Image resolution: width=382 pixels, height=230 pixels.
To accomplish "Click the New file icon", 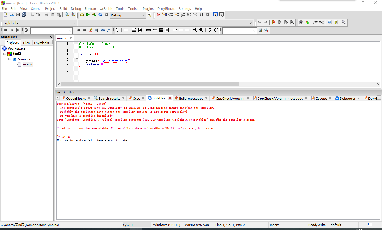I will (x=6, y=15).
